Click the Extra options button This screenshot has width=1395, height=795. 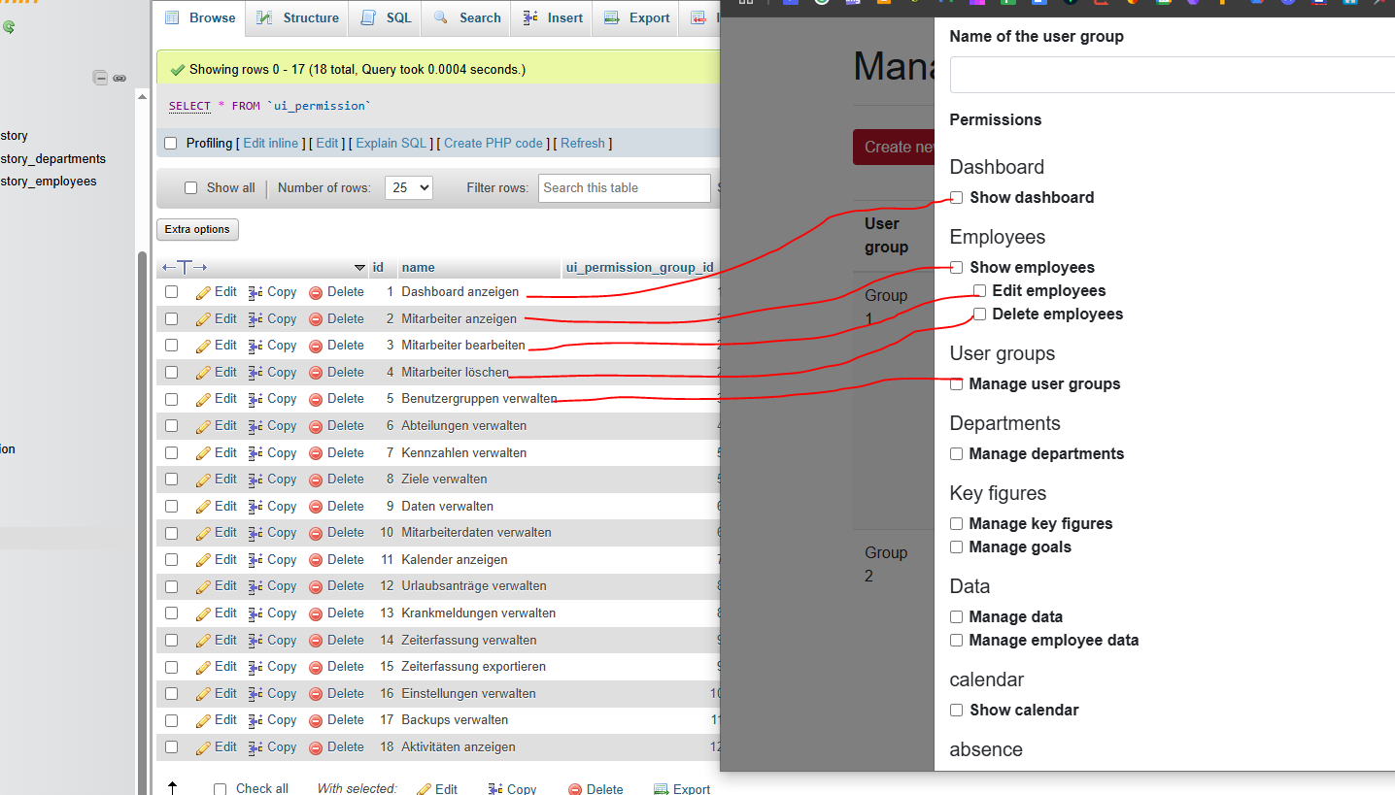coord(197,230)
